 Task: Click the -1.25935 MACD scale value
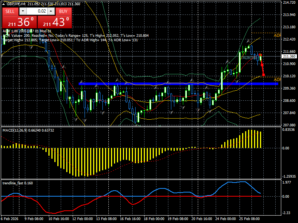click(289, 177)
